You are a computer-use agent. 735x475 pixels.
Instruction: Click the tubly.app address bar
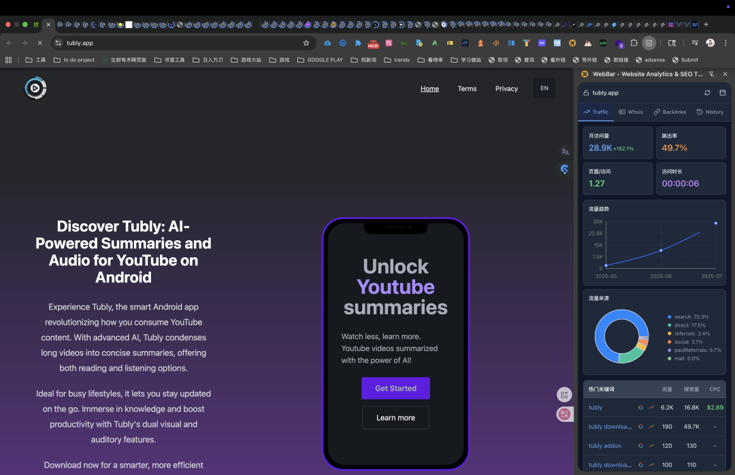click(184, 43)
